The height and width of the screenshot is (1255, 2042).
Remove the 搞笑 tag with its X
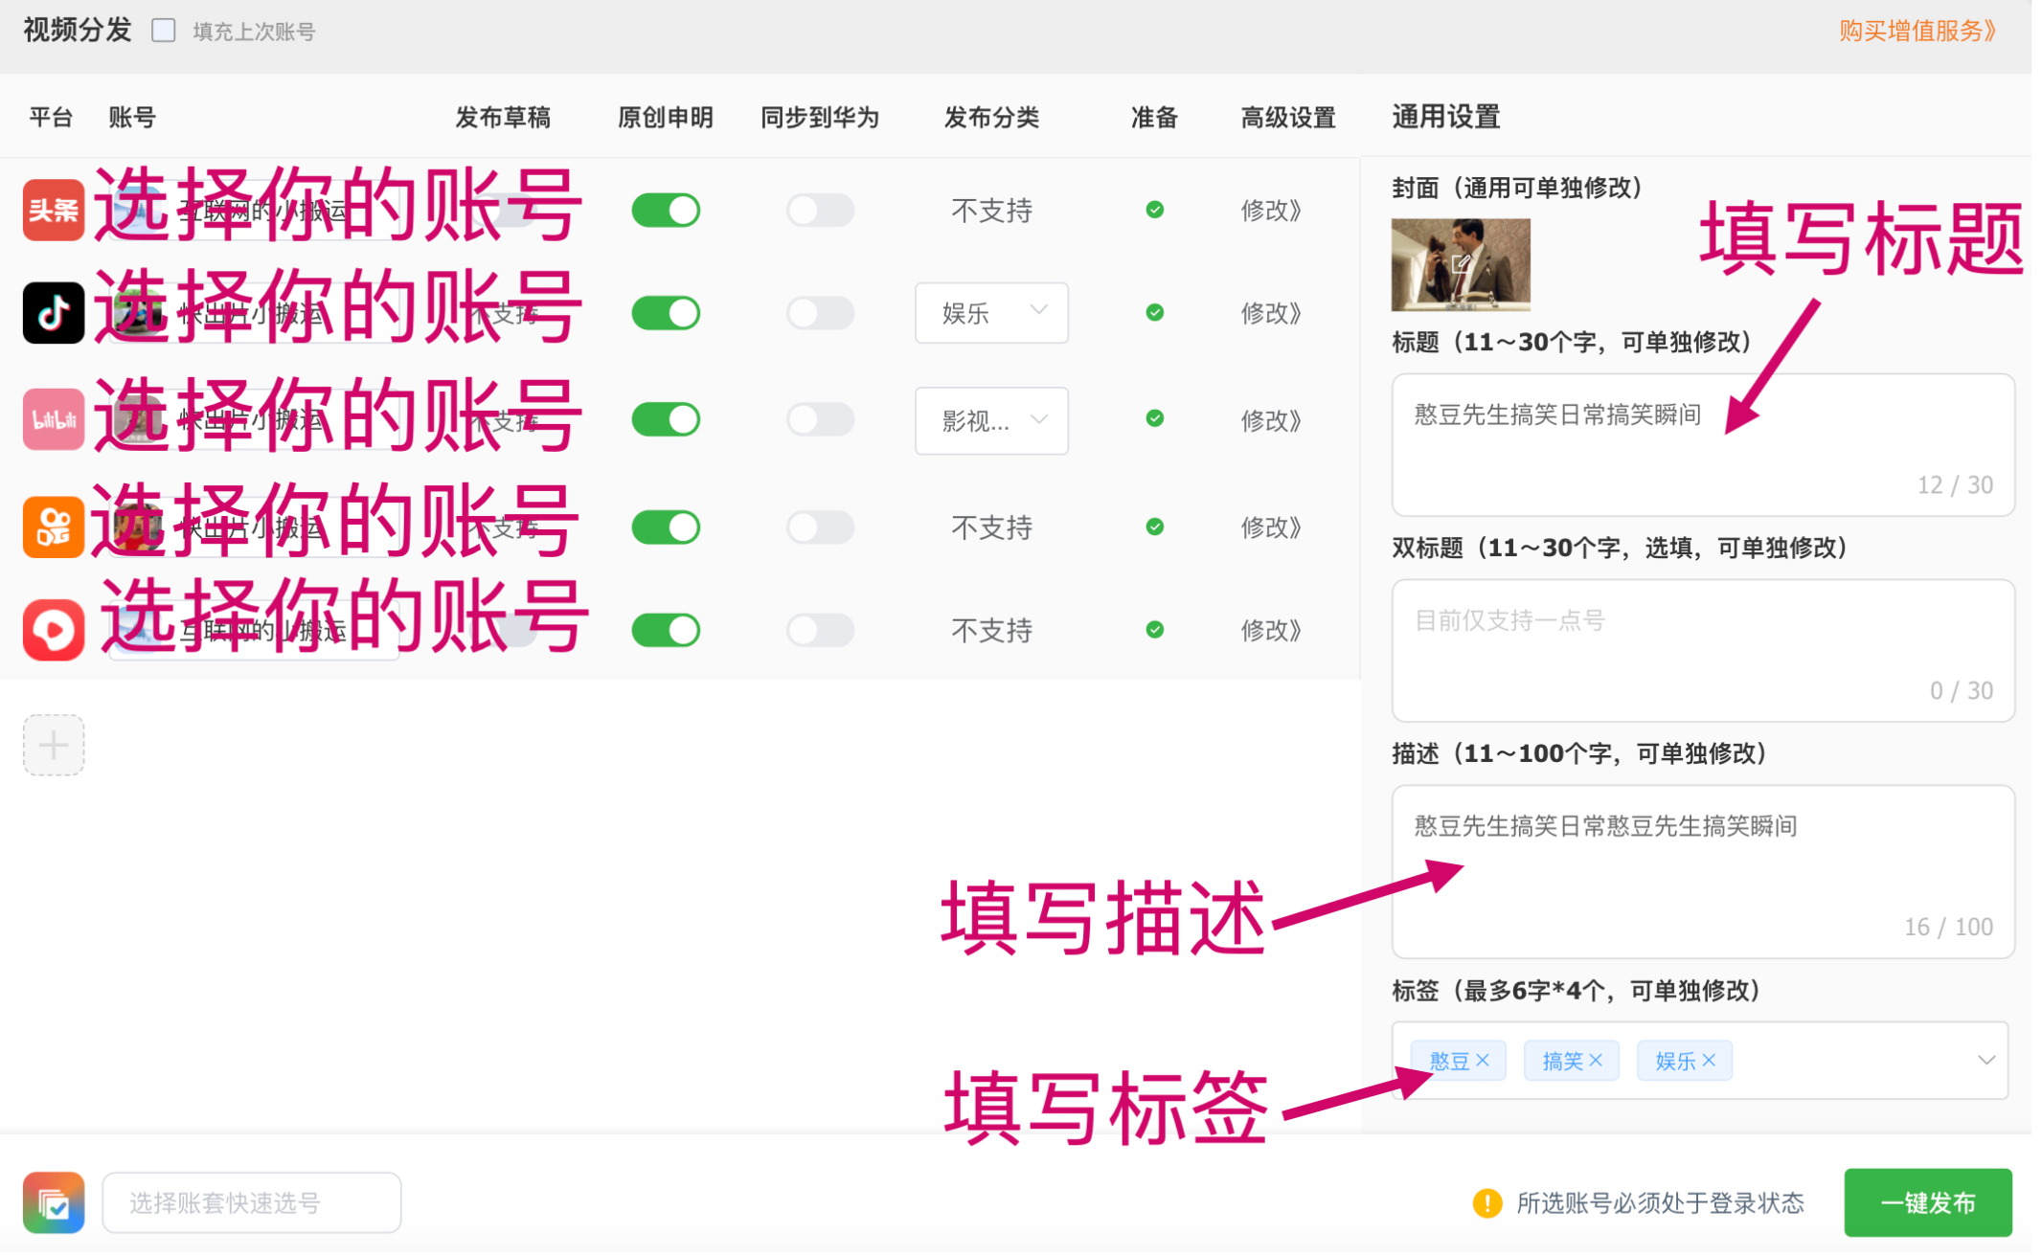(1596, 1060)
